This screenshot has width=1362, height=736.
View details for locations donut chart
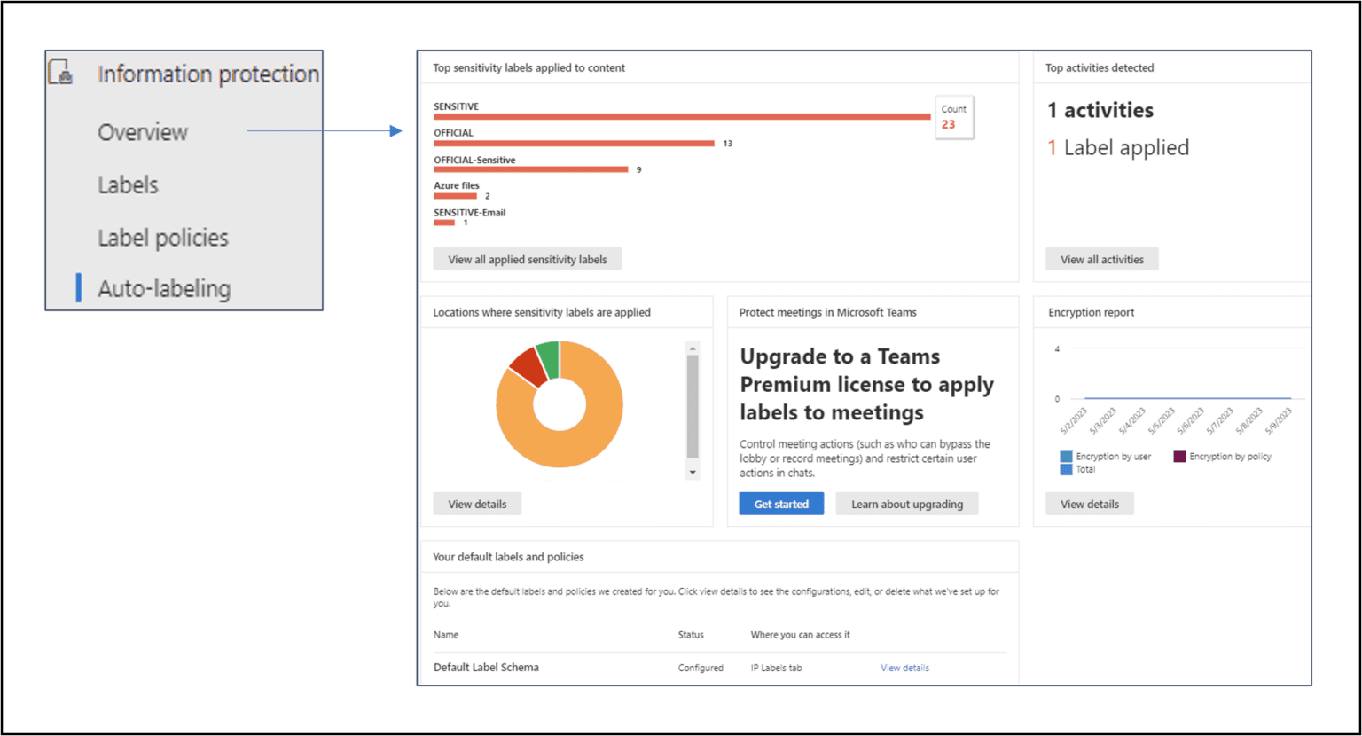pos(477,503)
